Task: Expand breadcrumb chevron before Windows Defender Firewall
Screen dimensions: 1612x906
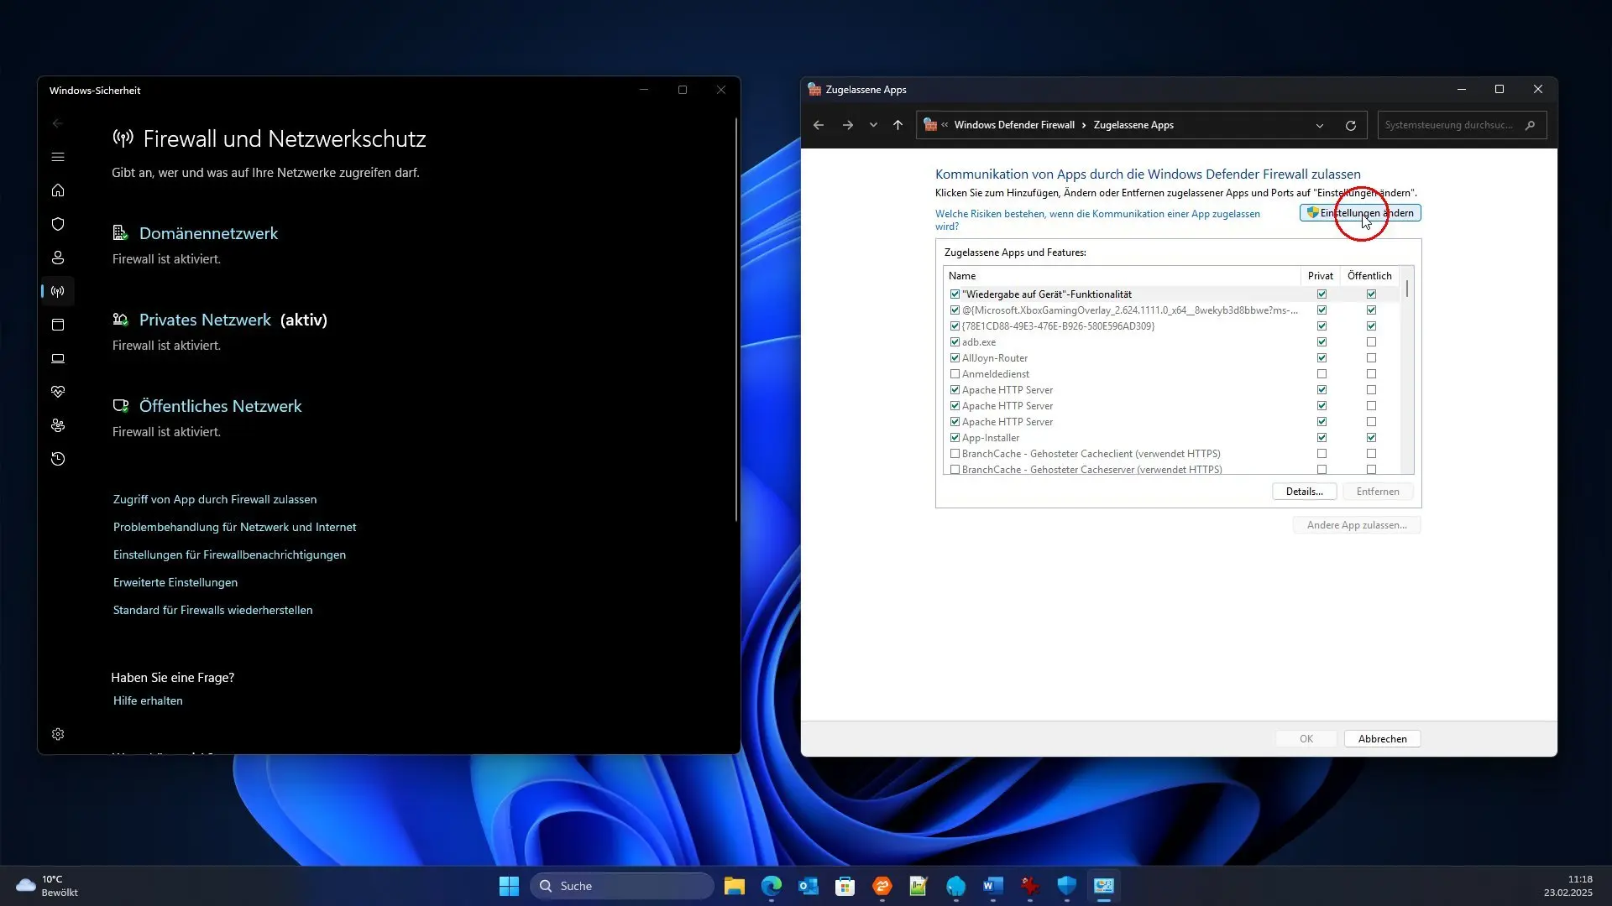Action: [945, 125]
